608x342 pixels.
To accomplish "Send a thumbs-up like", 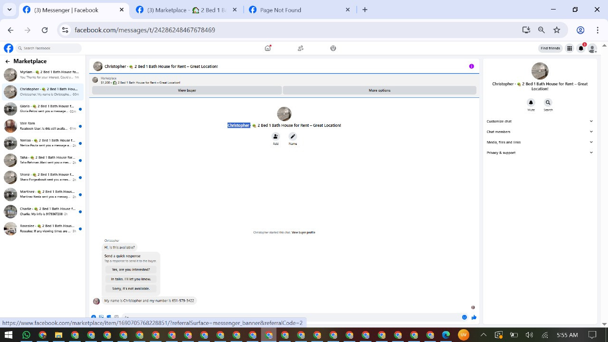I will [474, 317].
